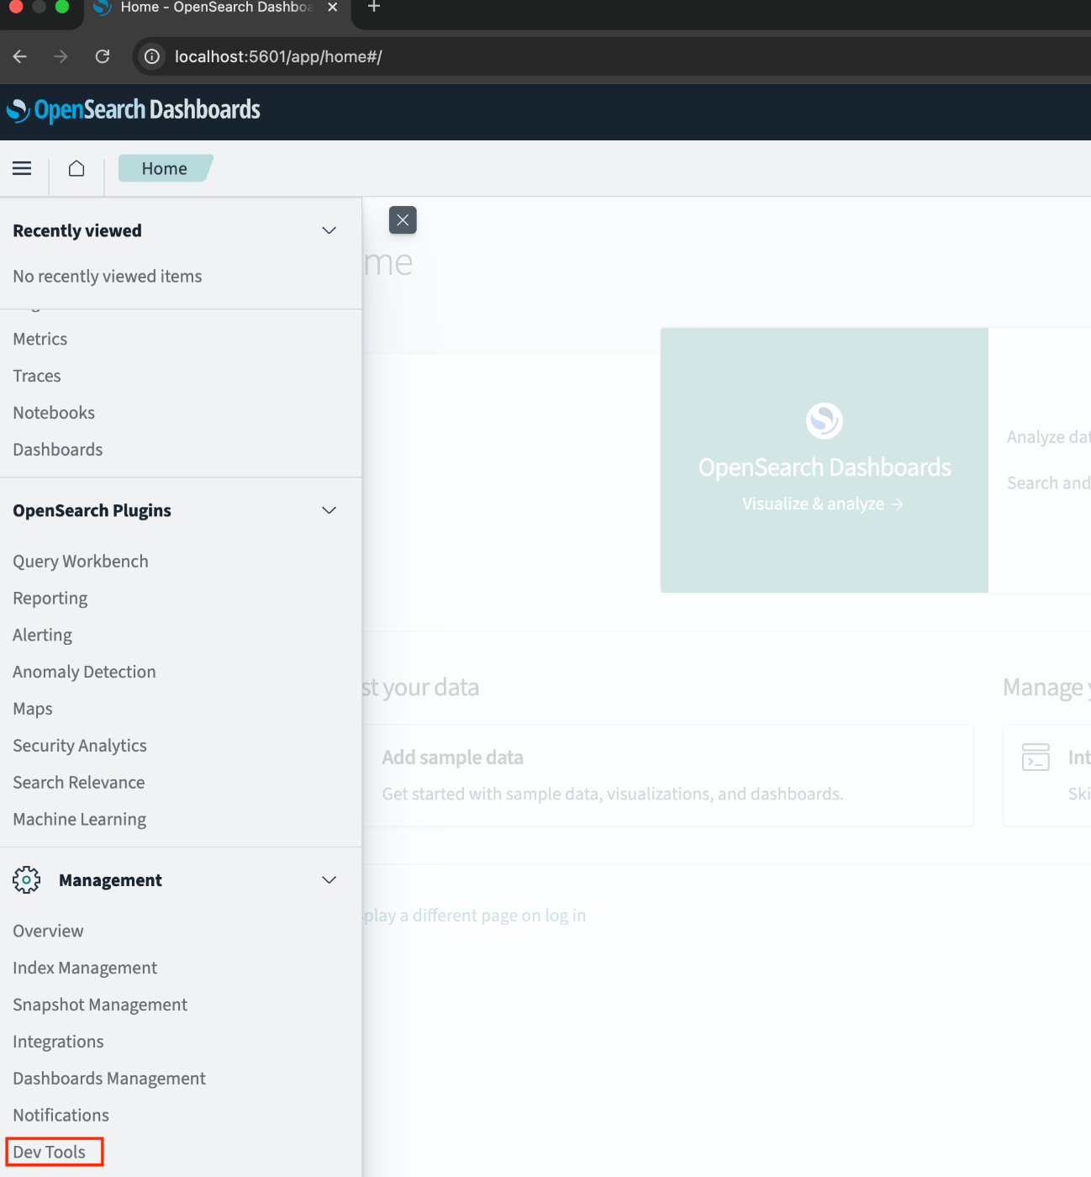The image size is (1091, 1177).
Task: Open Management Overview
Action: coord(48,932)
